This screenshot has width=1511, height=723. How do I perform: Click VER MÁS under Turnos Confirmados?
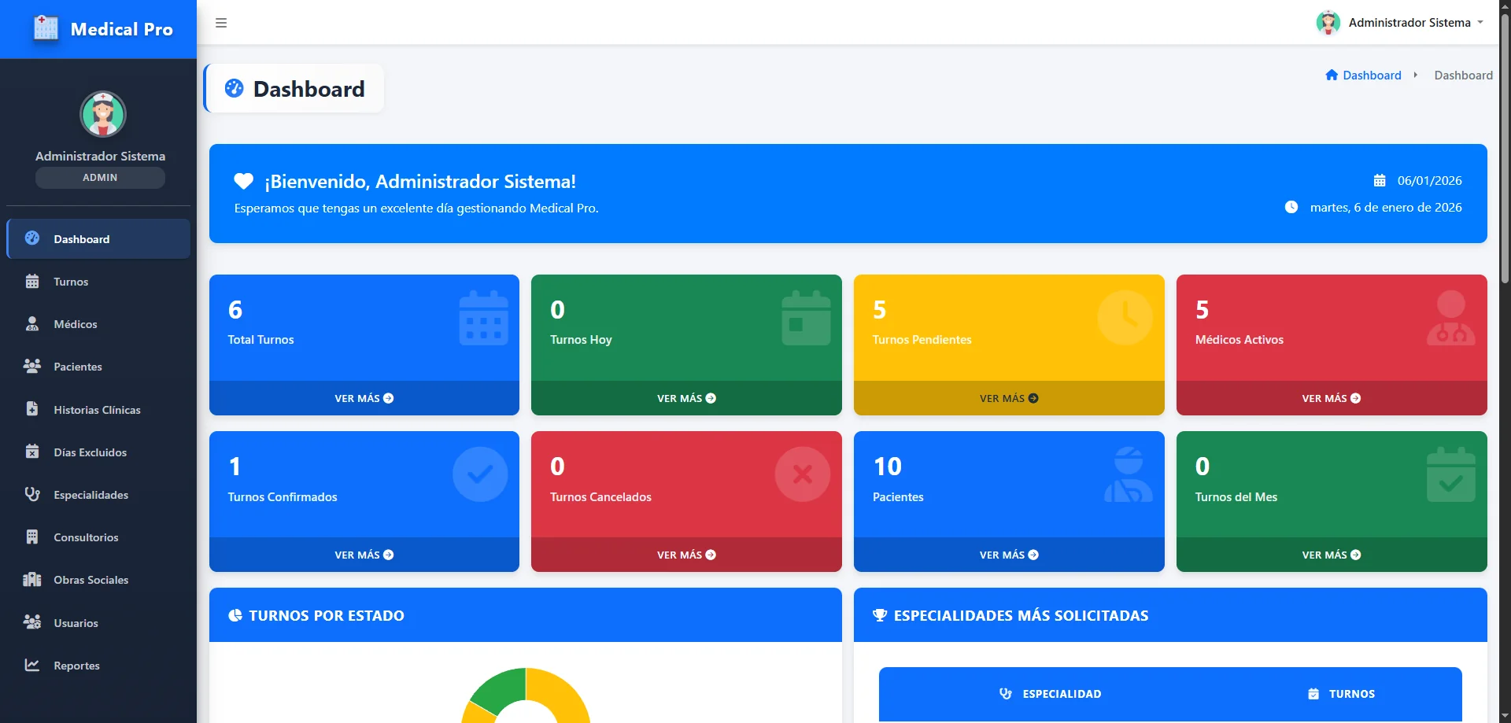364,555
